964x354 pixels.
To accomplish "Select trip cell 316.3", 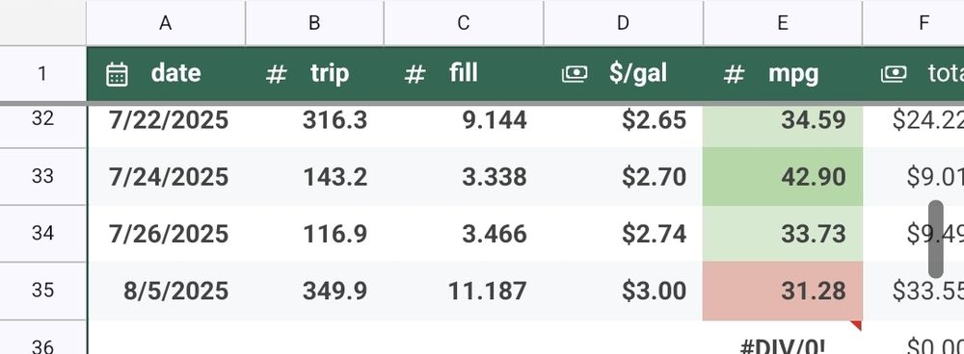I will pyautogui.click(x=314, y=126).
